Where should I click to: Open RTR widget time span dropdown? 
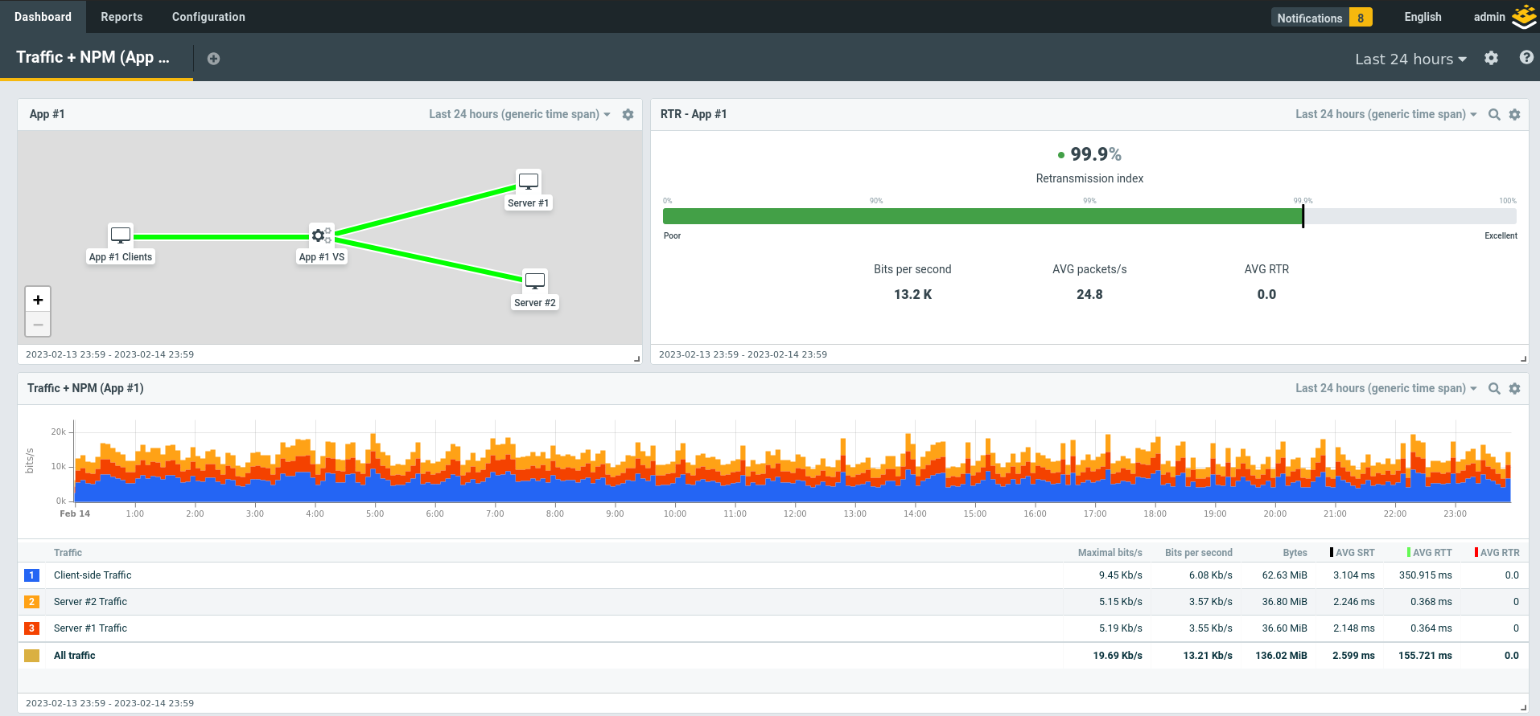tap(1386, 115)
